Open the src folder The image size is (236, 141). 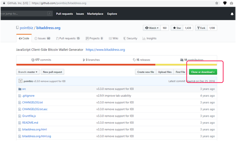click(24, 89)
